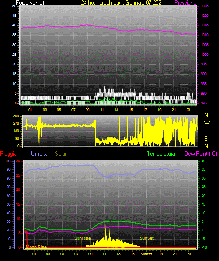The width and height of the screenshot is (219, 261).
Task: Click the SunSet marker on solar graph
Action: click(147, 238)
